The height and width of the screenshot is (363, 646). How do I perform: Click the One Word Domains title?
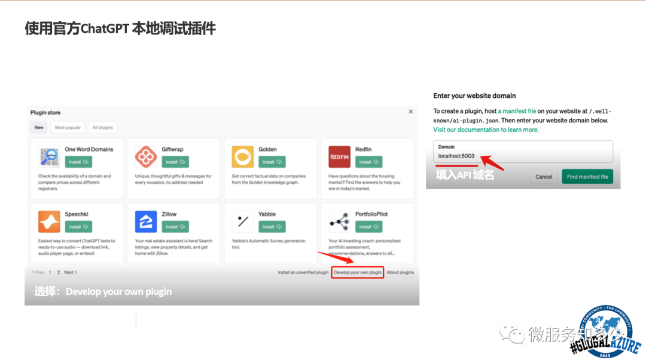(x=89, y=149)
